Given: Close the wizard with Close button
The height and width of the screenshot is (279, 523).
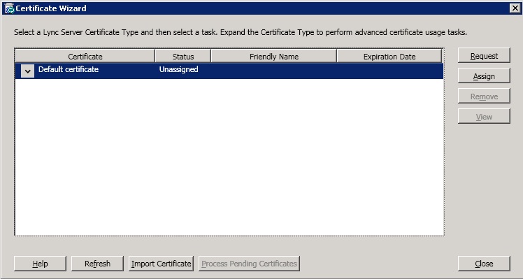Looking at the screenshot, I should click(x=484, y=264).
